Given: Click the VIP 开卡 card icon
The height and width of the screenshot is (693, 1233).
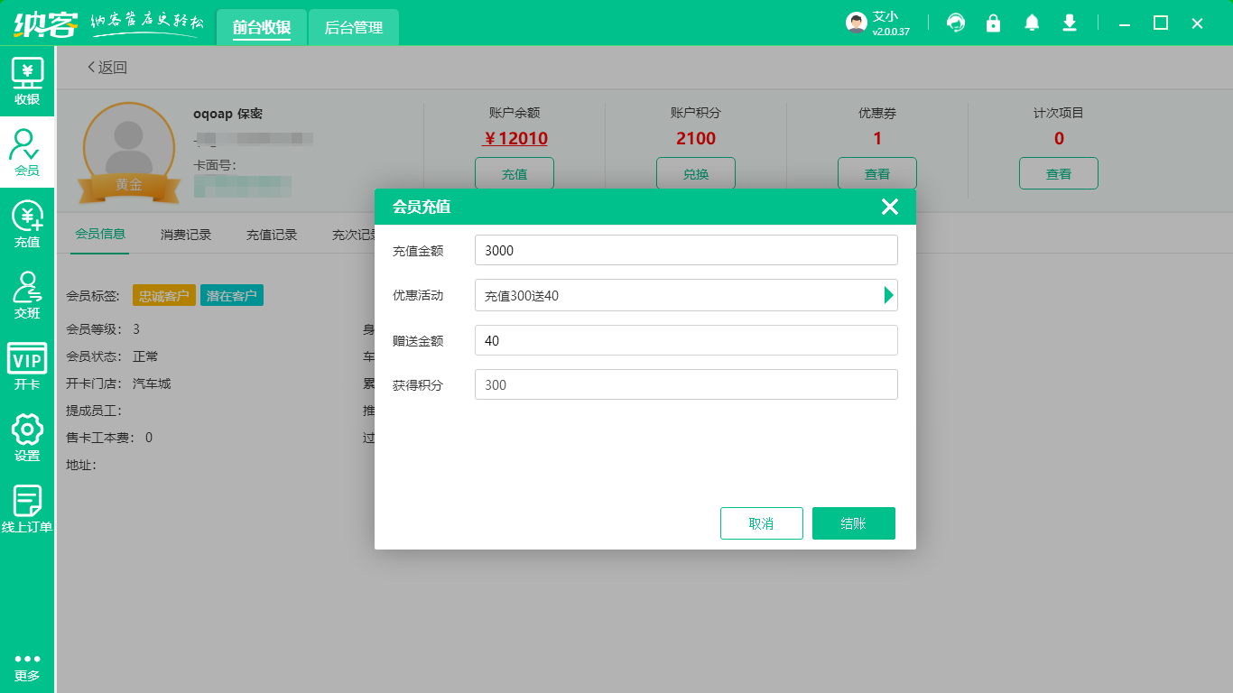Looking at the screenshot, I should click(27, 365).
